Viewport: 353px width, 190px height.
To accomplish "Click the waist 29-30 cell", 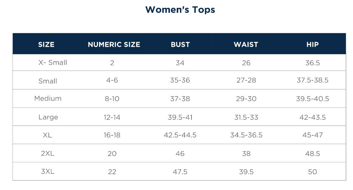I will click(246, 99).
